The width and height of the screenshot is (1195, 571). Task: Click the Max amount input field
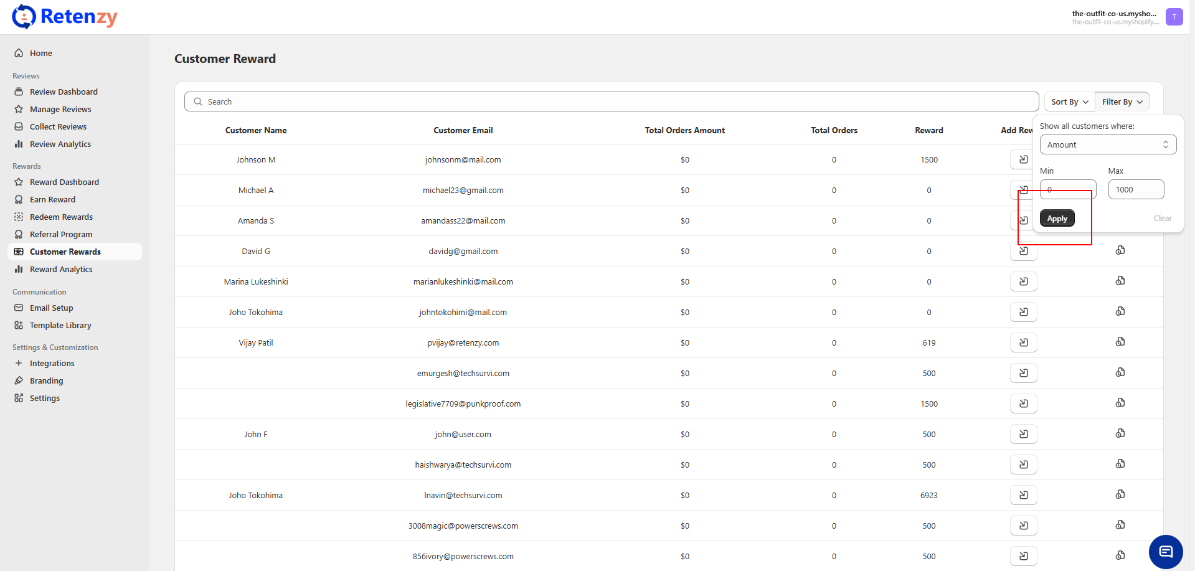coord(1135,190)
